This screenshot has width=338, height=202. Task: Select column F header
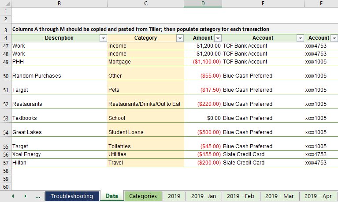coord(321,4)
